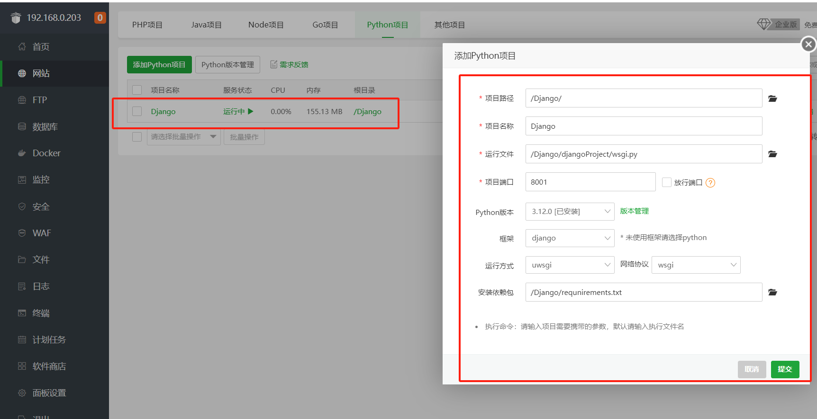Click the 终端 terminal icon
817x419 pixels.
[x=22, y=313]
